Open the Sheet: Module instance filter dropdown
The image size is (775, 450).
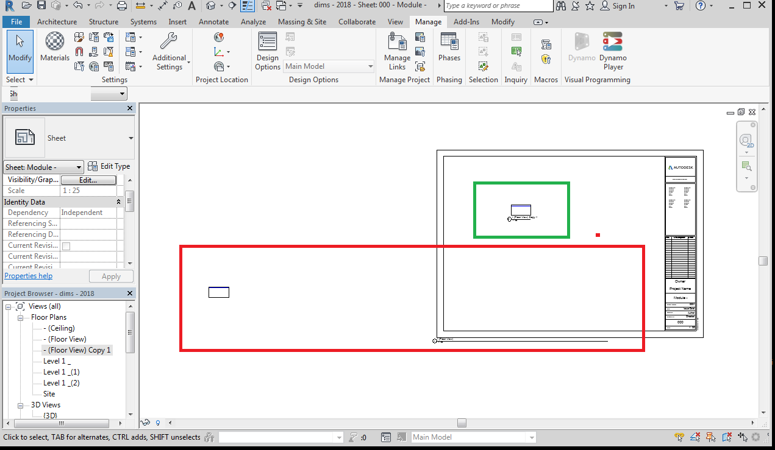(x=44, y=167)
